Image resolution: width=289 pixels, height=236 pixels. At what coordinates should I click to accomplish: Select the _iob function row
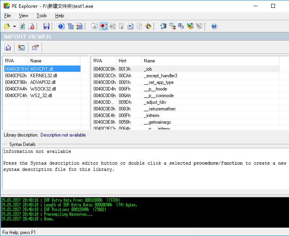click(186, 69)
